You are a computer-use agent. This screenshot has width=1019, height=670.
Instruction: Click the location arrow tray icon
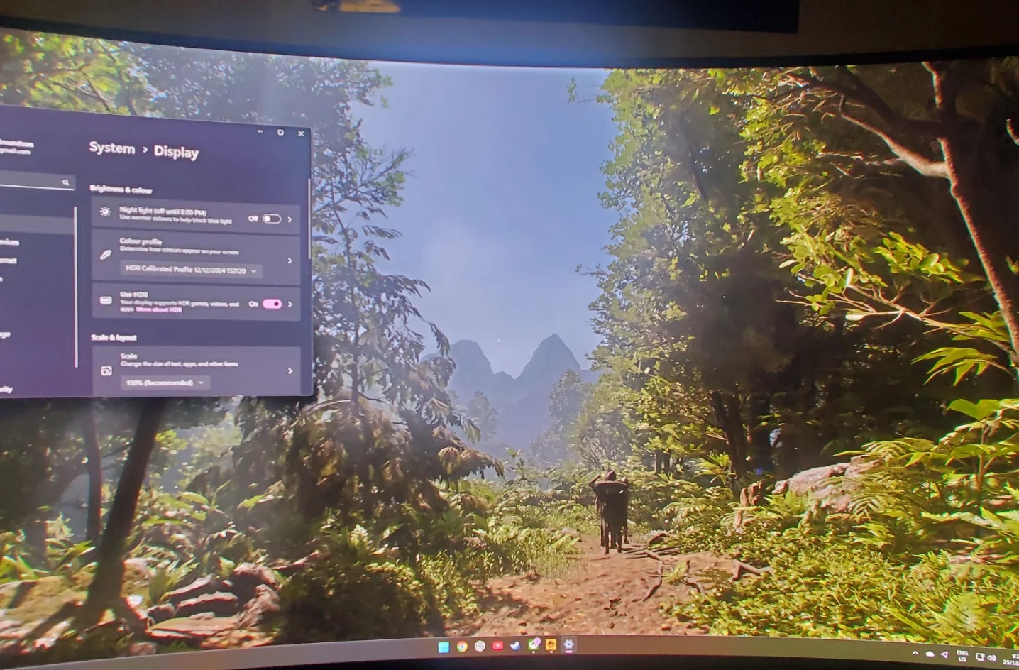click(x=945, y=654)
